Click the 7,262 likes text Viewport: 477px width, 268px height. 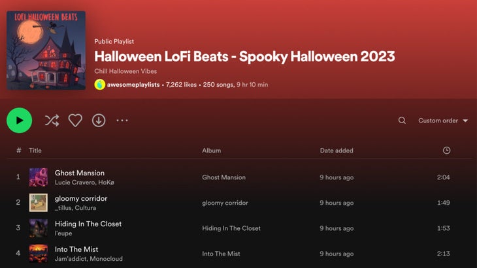pyautogui.click(x=181, y=85)
